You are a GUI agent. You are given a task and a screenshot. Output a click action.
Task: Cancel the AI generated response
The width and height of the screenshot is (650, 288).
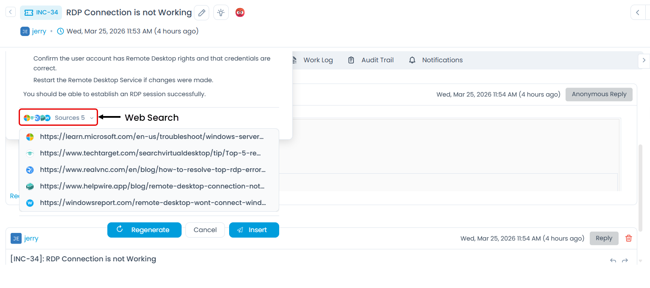pos(205,230)
